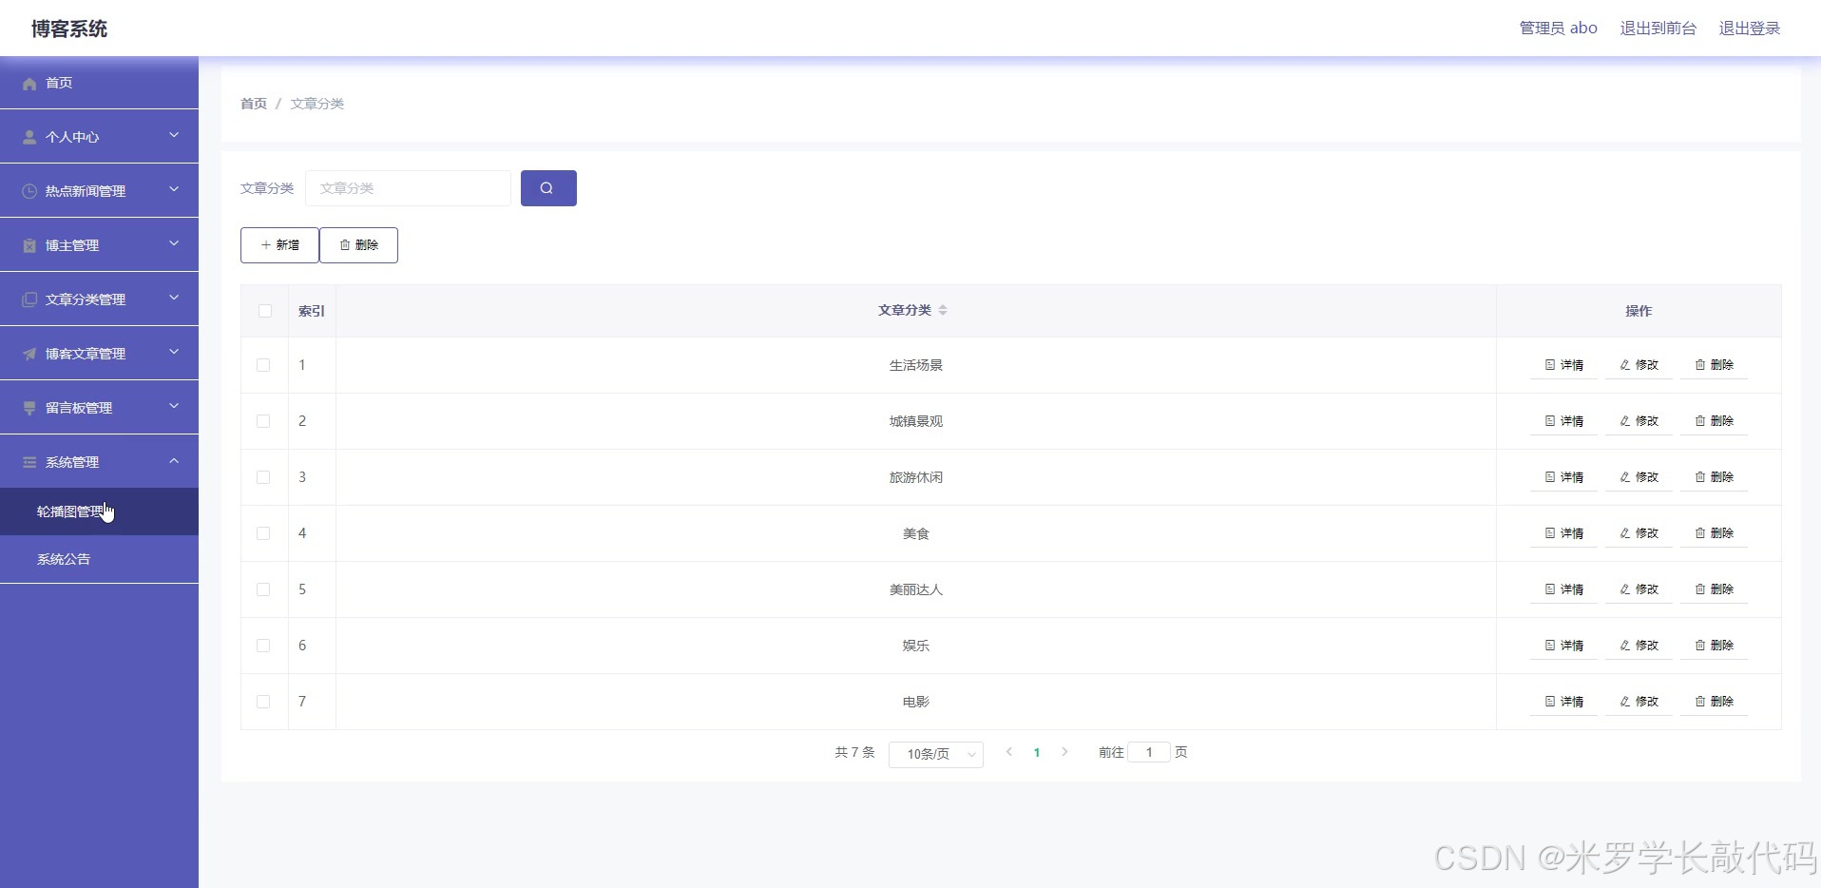The height and width of the screenshot is (888, 1821).
Task: Click the magnifier search button
Action: [x=548, y=188]
